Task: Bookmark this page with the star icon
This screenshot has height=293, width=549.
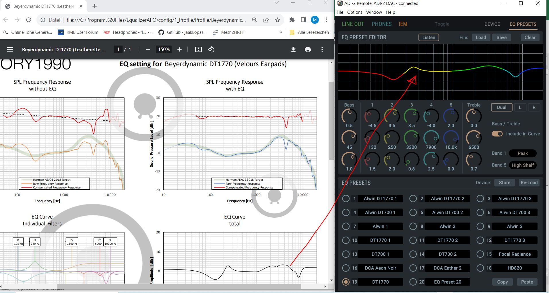Action: pos(277,20)
